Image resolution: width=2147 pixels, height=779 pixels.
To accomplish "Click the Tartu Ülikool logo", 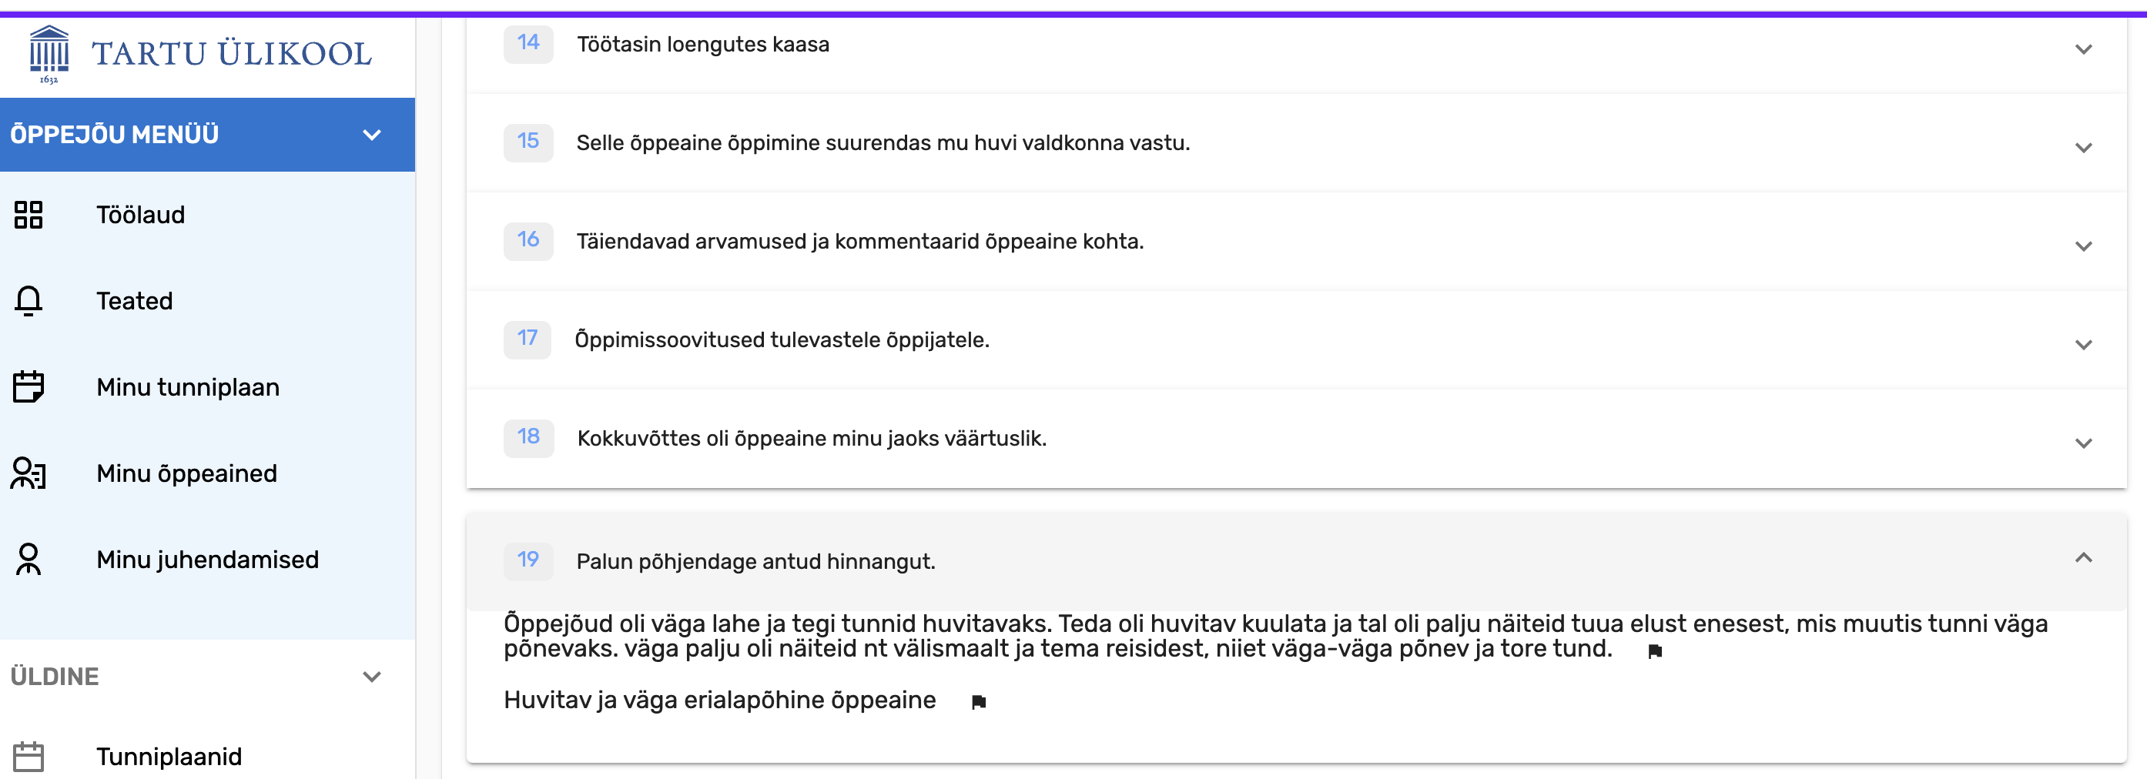I will (200, 54).
